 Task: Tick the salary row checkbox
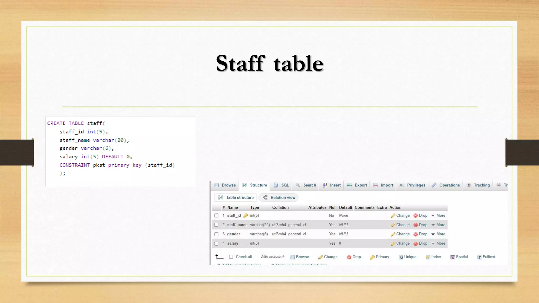tap(216, 244)
